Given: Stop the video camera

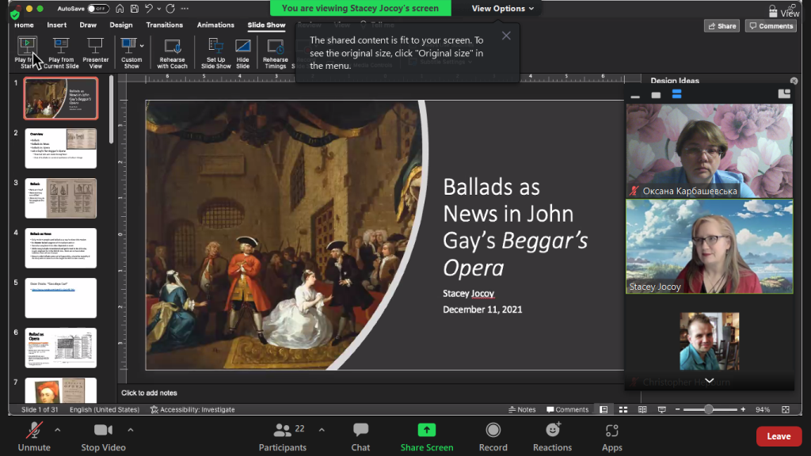Looking at the screenshot, I should tap(103, 431).
